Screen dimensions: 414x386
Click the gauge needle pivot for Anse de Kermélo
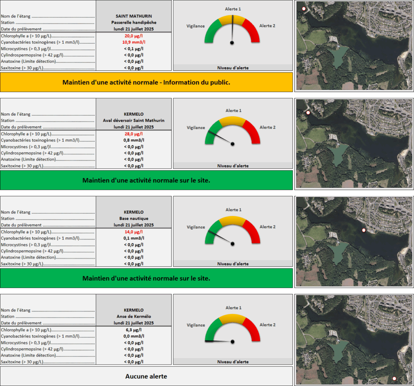[x=232, y=342]
